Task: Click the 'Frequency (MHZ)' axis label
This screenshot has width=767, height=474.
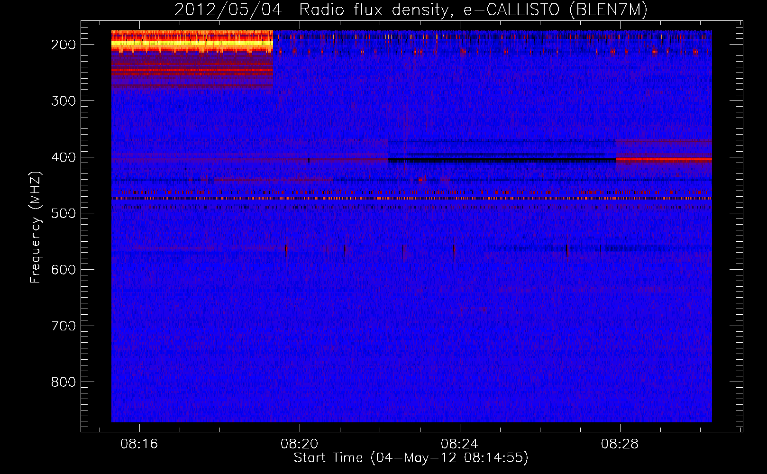Action: (x=36, y=227)
